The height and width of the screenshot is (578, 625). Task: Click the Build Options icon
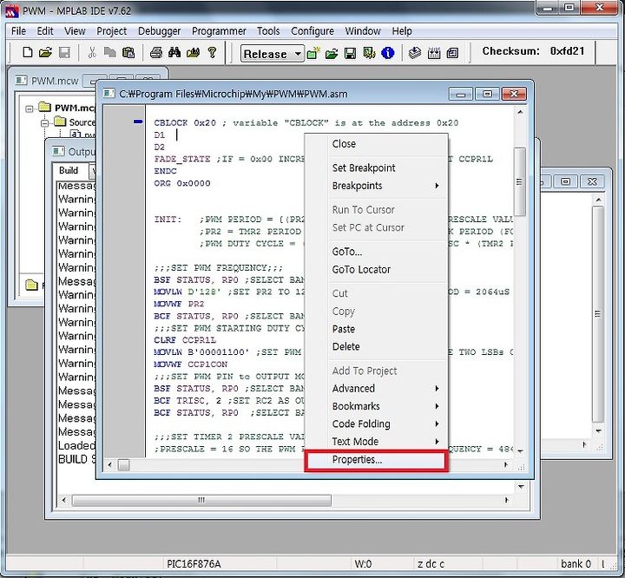(369, 53)
